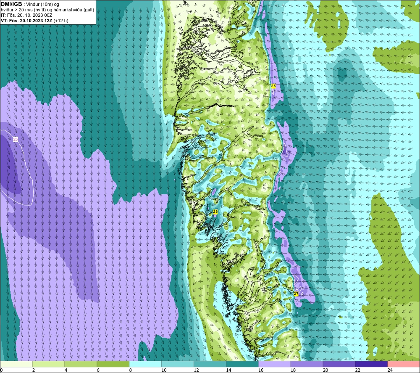Viewport: 420px width, 373px height.
Task: Select the teal 12–14 legend swatch
Action: point(210,364)
